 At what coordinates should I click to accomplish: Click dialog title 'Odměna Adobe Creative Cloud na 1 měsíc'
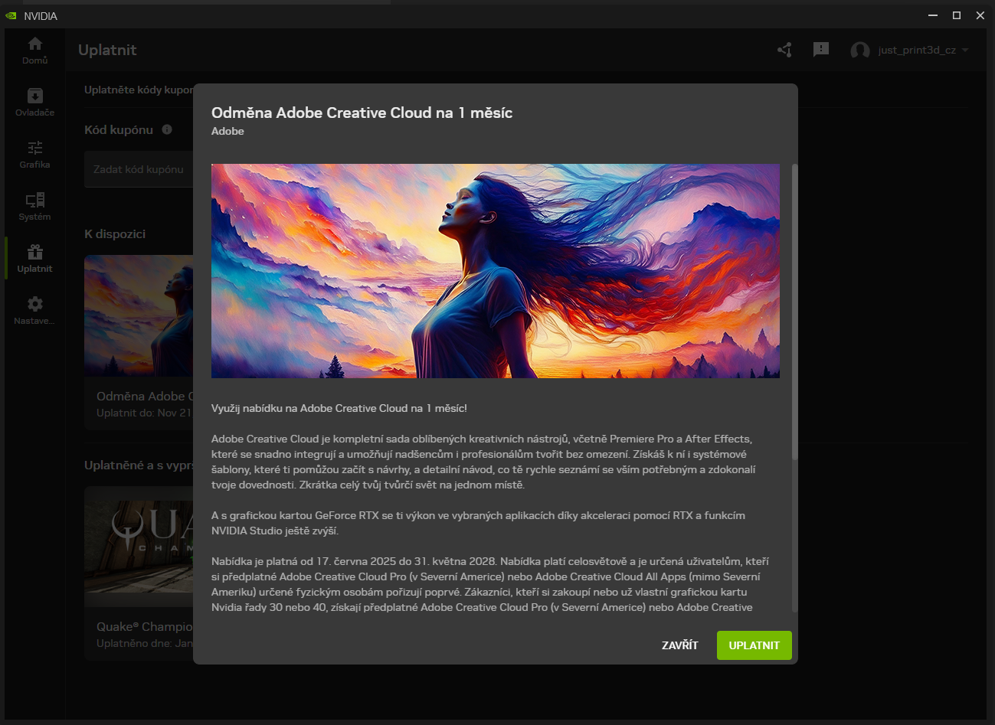(362, 113)
